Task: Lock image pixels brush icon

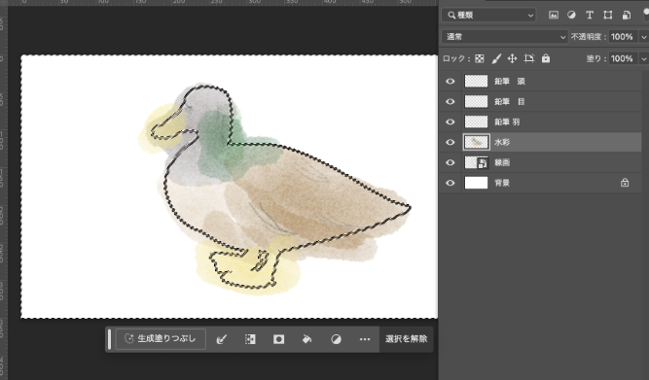Action: pyautogui.click(x=496, y=58)
